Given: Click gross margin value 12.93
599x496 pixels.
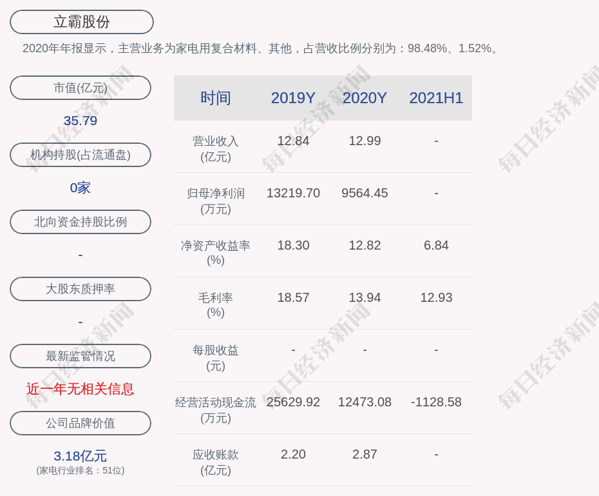Looking at the screenshot, I should 436,297.
